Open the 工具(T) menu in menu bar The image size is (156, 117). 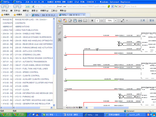point(54,11)
